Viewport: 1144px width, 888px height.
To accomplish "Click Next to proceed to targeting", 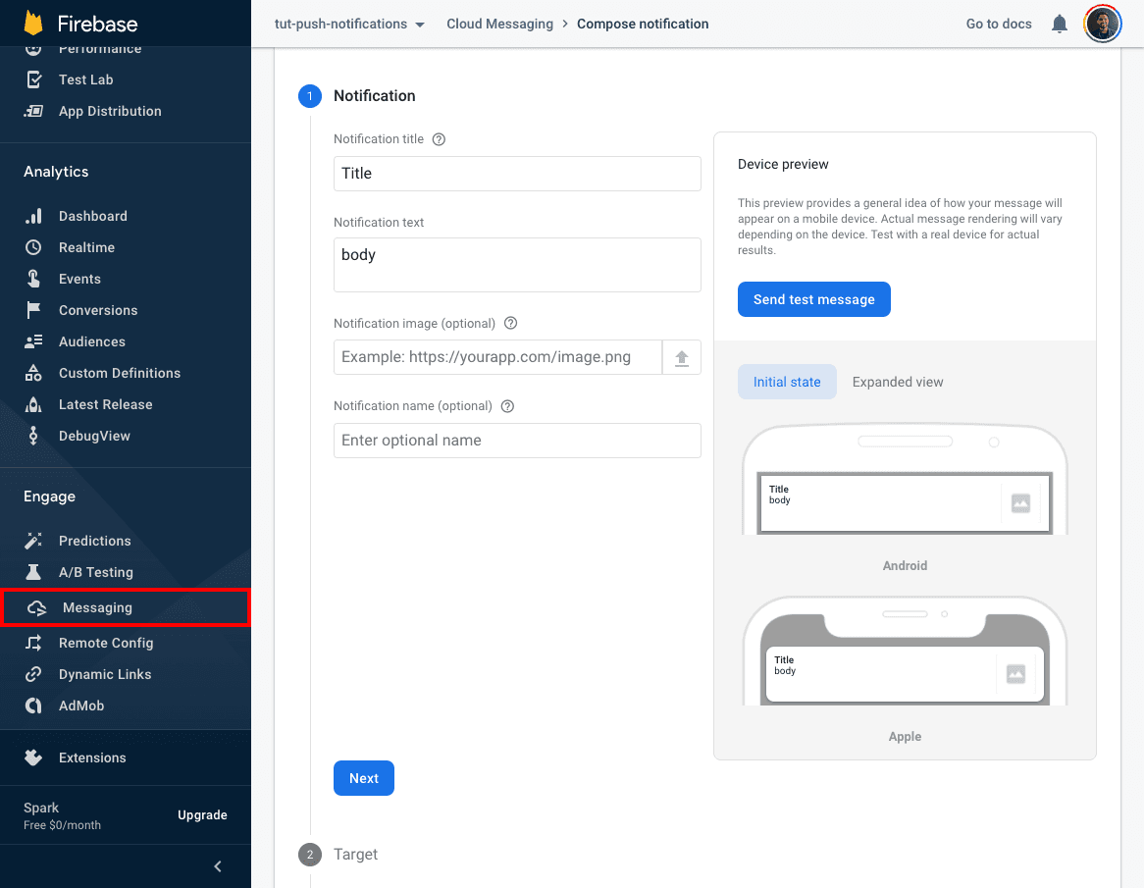I will [x=364, y=778].
